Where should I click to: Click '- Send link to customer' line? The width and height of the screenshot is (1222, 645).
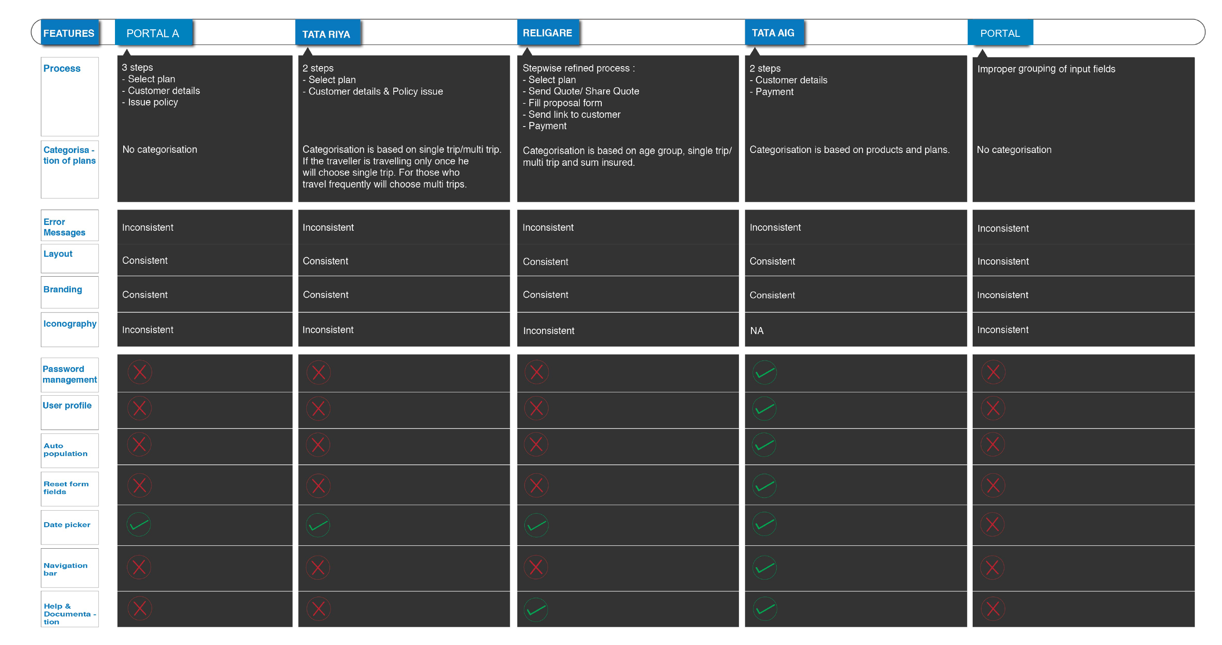point(571,114)
